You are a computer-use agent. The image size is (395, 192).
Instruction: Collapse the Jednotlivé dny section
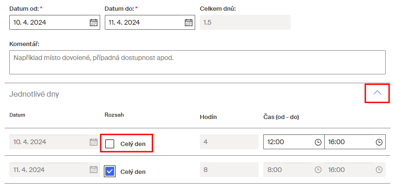point(377,93)
